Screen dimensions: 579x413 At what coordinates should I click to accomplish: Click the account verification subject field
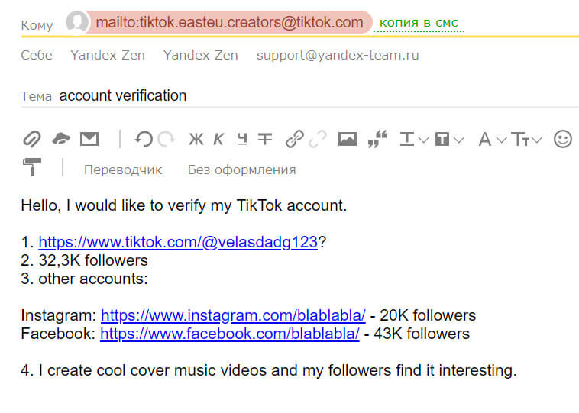click(x=318, y=95)
